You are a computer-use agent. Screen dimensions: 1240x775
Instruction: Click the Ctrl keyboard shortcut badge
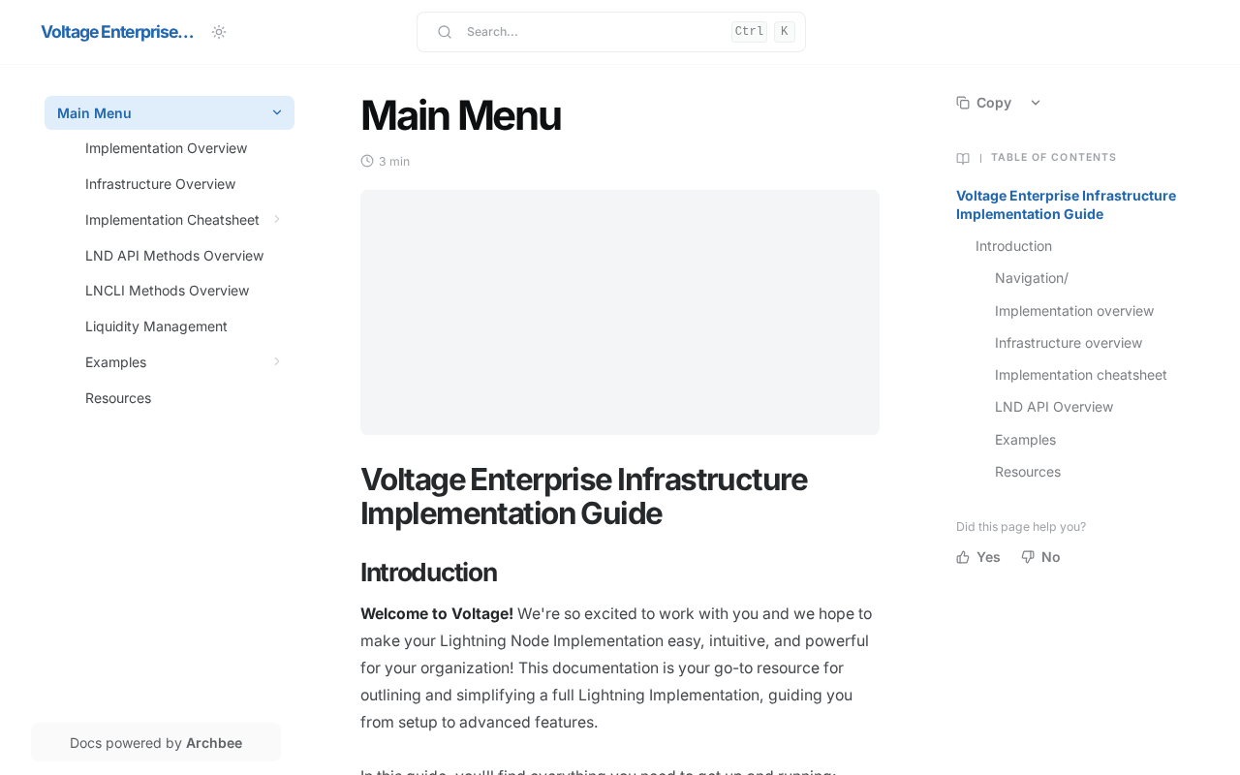click(749, 32)
